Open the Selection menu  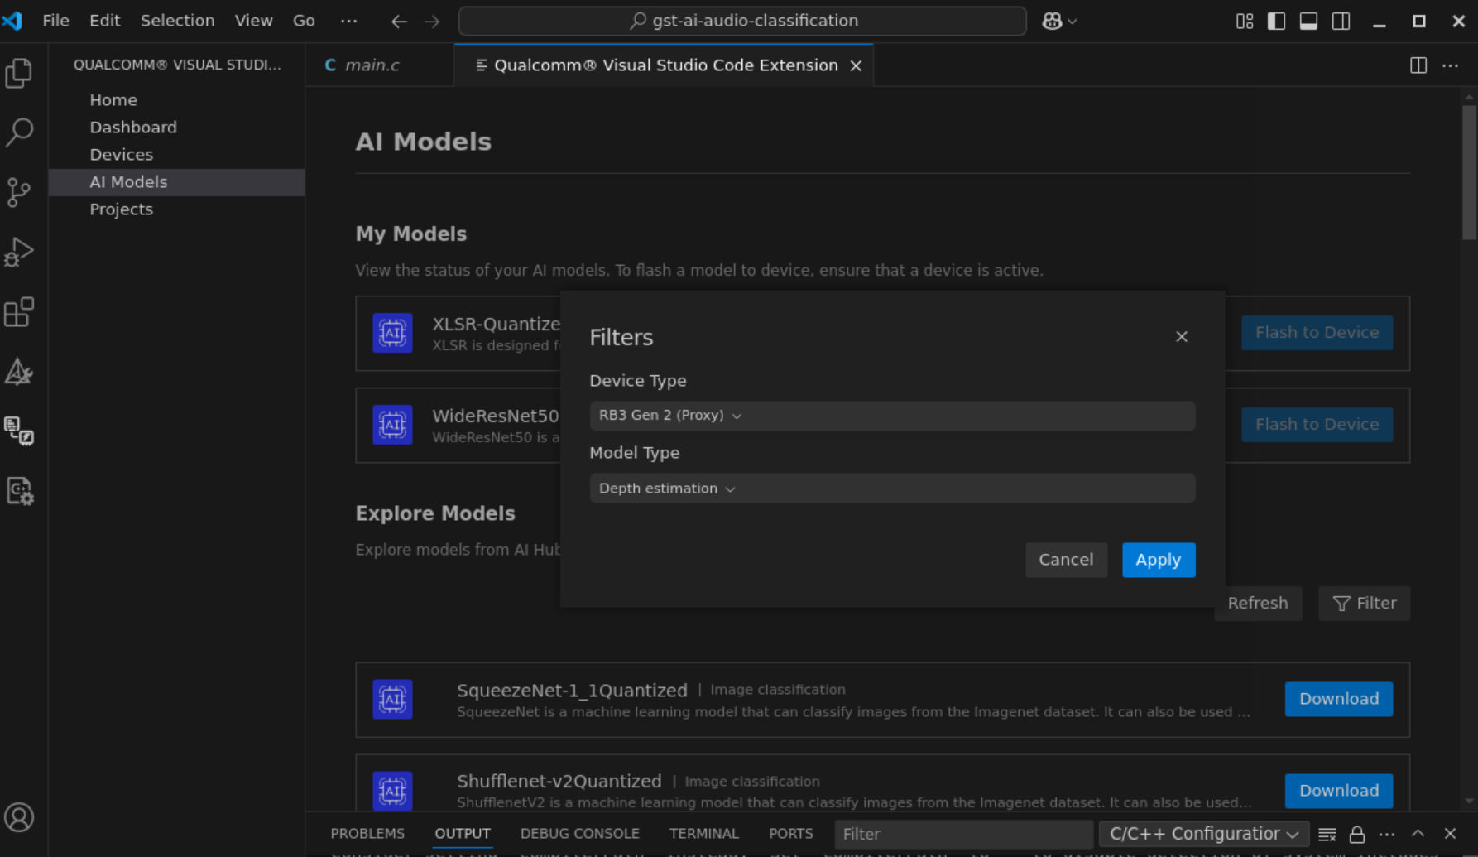[x=177, y=21]
